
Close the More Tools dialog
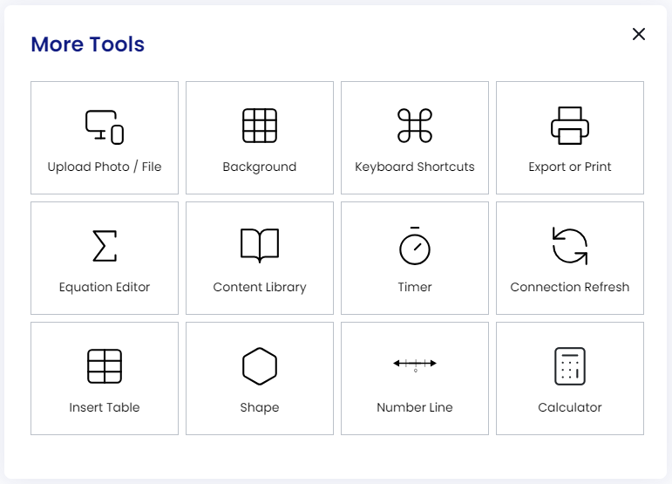click(639, 34)
